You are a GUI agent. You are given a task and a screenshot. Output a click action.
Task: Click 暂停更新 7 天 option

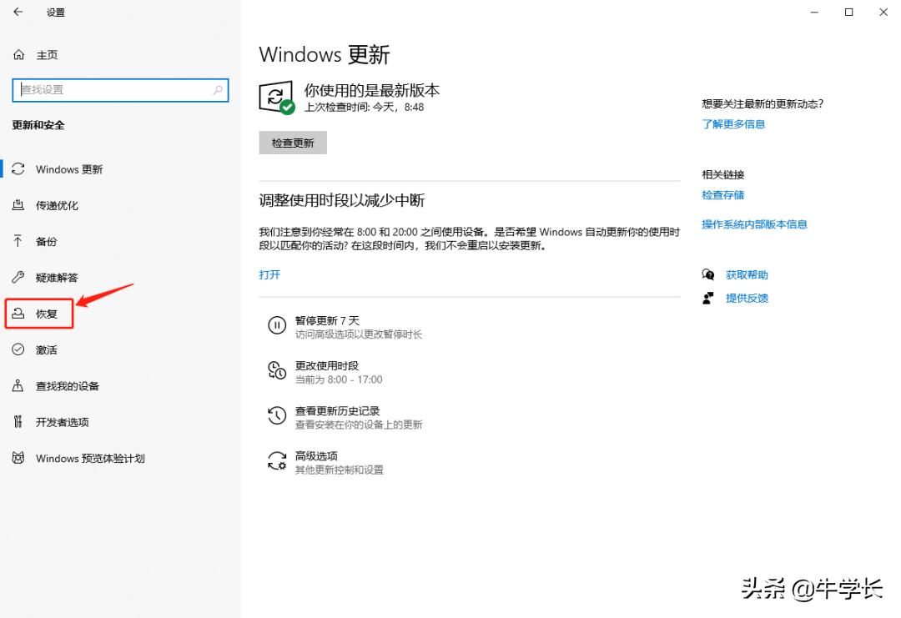point(328,320)
